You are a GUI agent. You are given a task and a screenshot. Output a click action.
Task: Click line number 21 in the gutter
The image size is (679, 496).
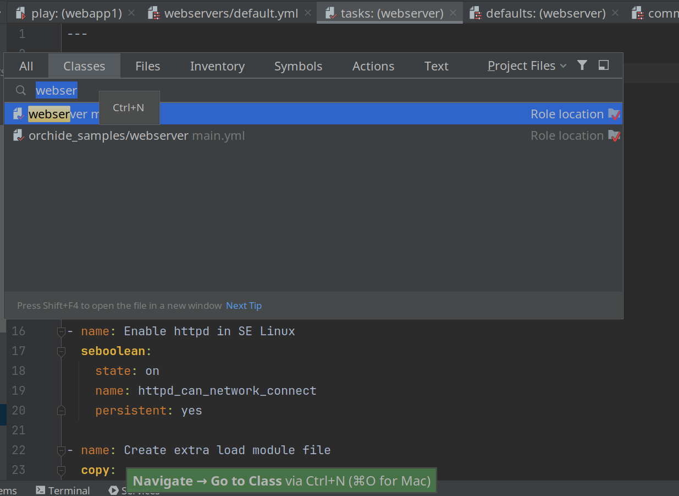pyautogui.click(x=19, y=430)
